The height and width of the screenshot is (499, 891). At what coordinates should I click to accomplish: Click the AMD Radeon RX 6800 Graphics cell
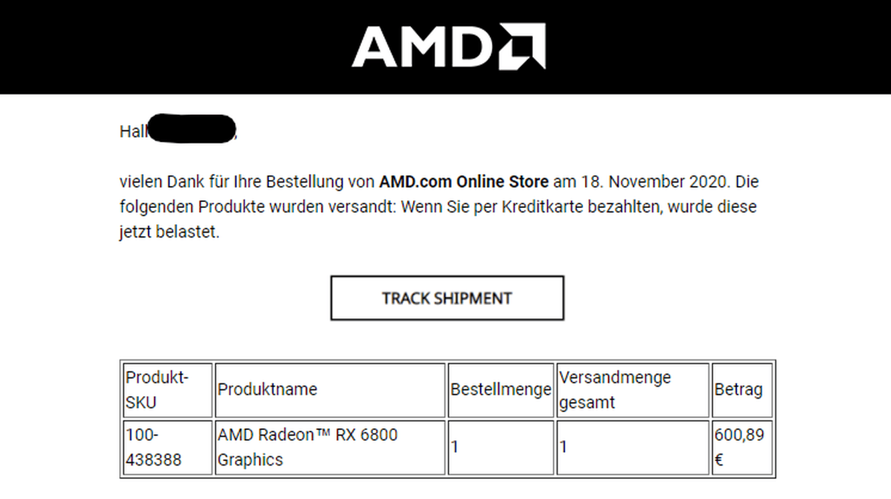[x=307, y=447]
